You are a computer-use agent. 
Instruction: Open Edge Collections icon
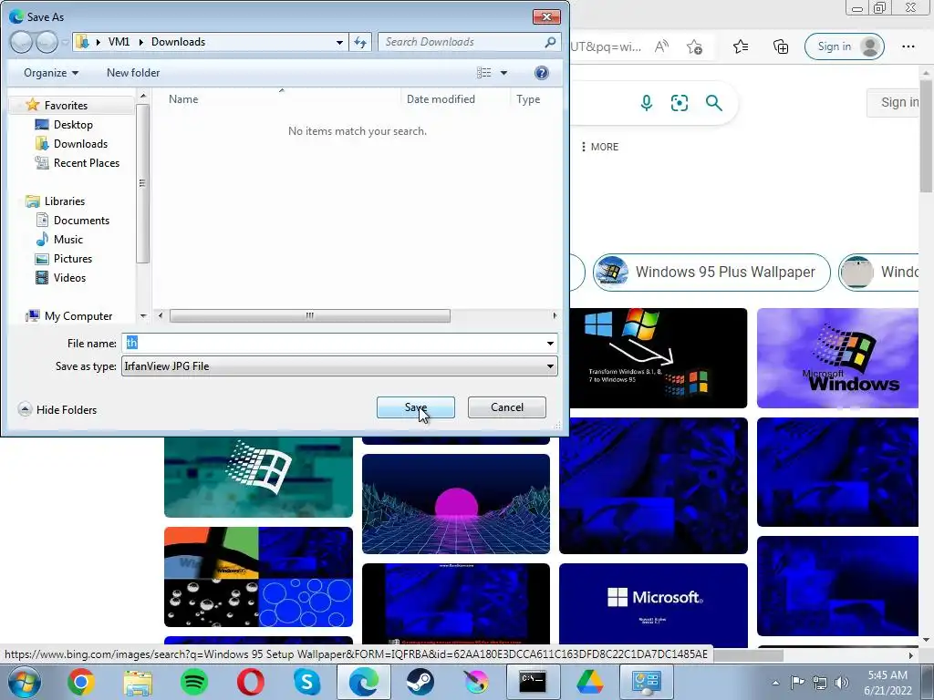pos(781,46)
